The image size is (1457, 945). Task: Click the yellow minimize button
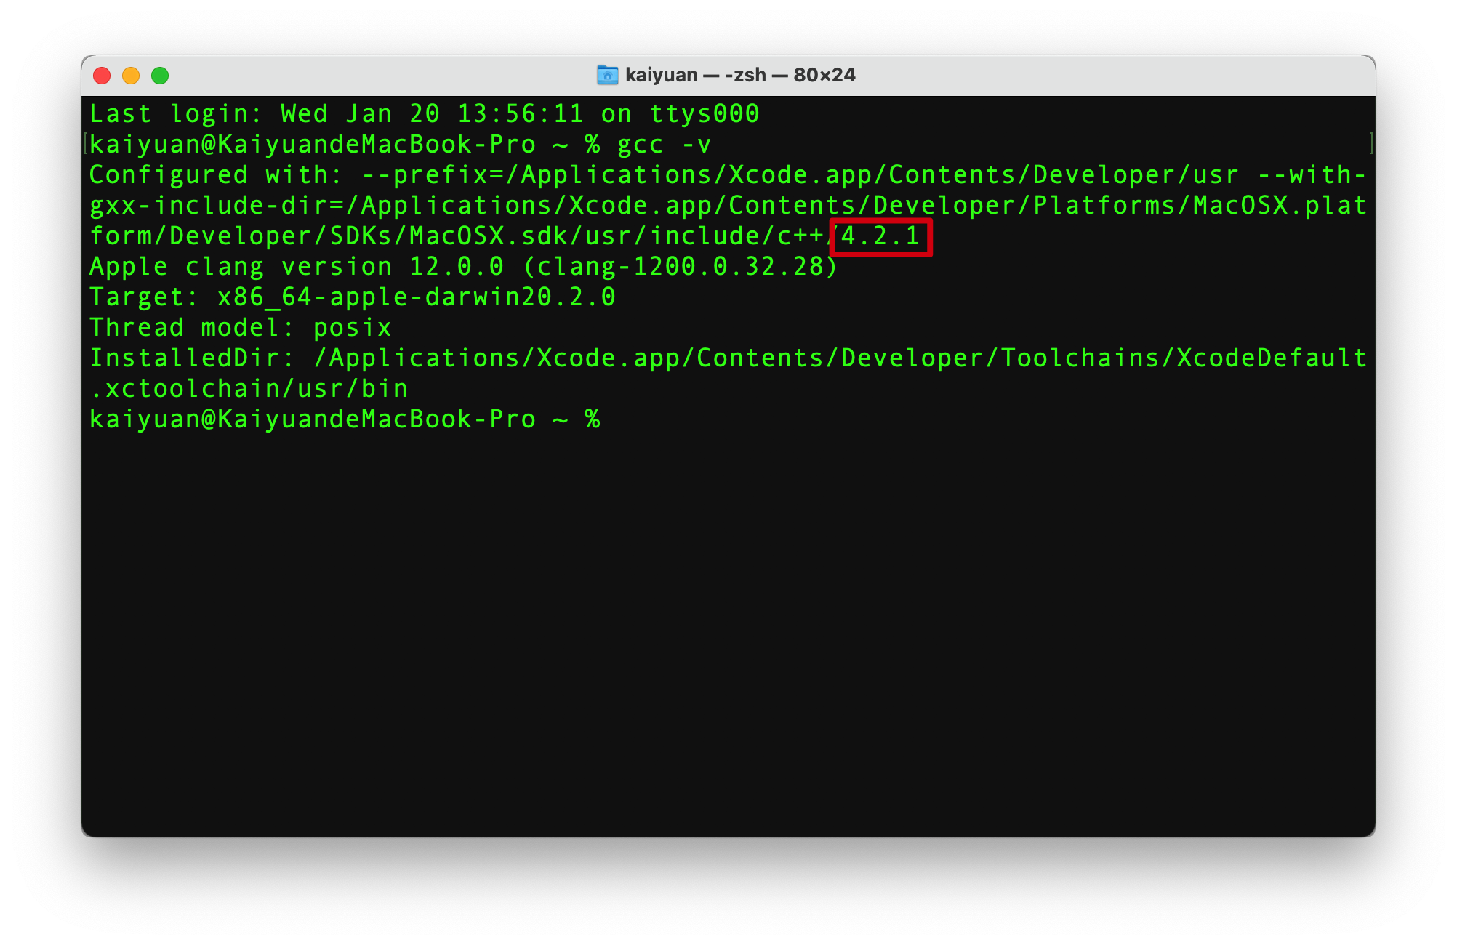pos(129,73)
